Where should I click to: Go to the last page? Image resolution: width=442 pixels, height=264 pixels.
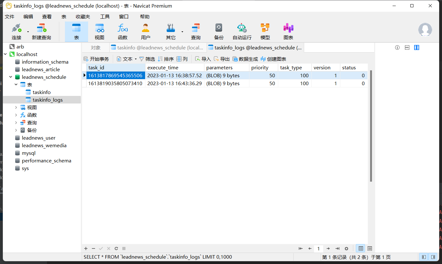pos(337,248)
